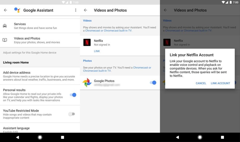Open Add device address setting

coord(40,76)
